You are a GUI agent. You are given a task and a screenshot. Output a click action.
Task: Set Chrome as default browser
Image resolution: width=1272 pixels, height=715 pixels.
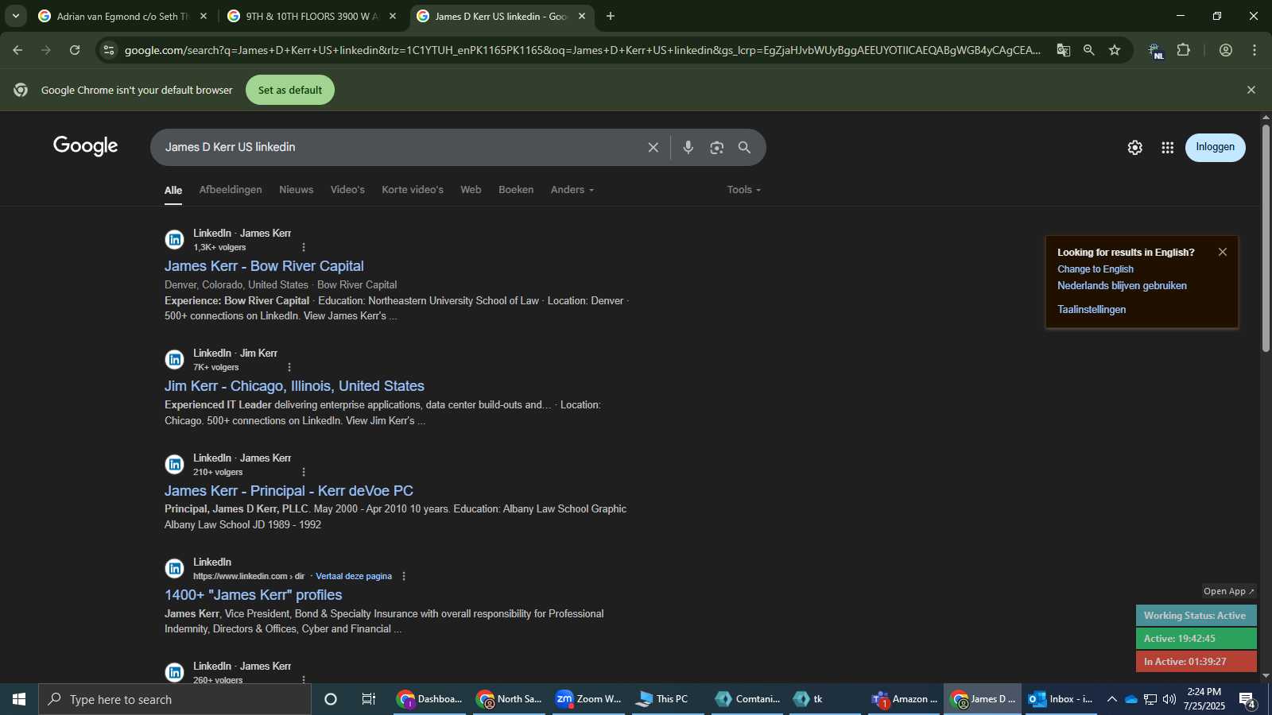pyautogui.click(x=290, y=90)
